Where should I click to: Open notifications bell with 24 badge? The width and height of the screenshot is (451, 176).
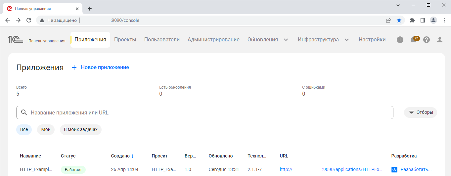(x=413, y=40)
